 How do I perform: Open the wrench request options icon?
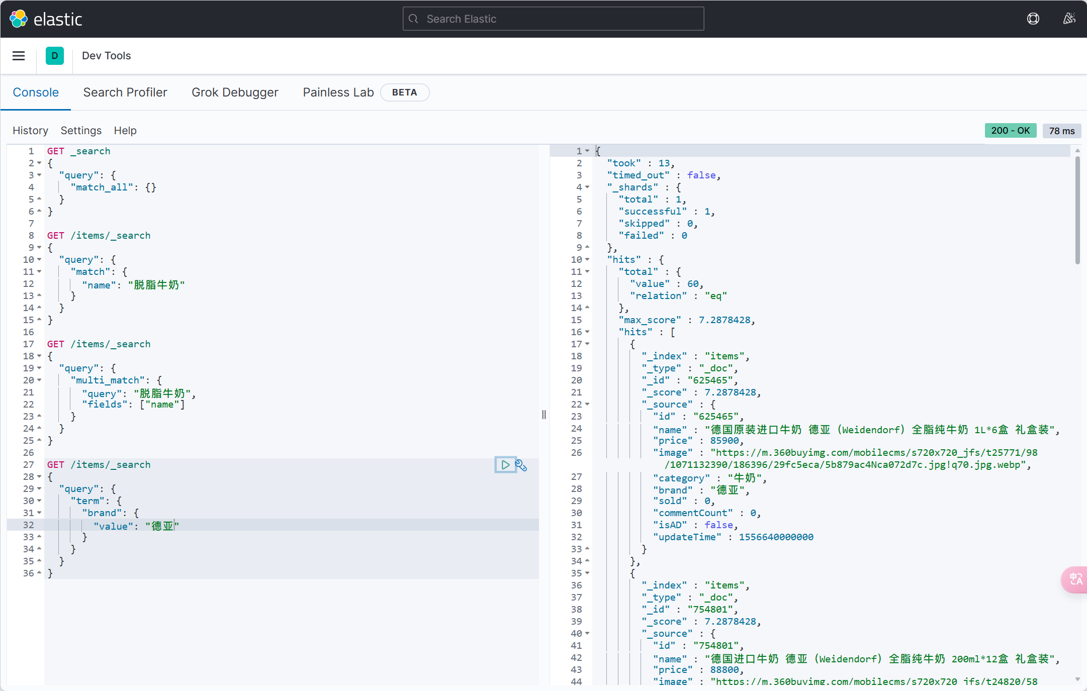point(521,466)
